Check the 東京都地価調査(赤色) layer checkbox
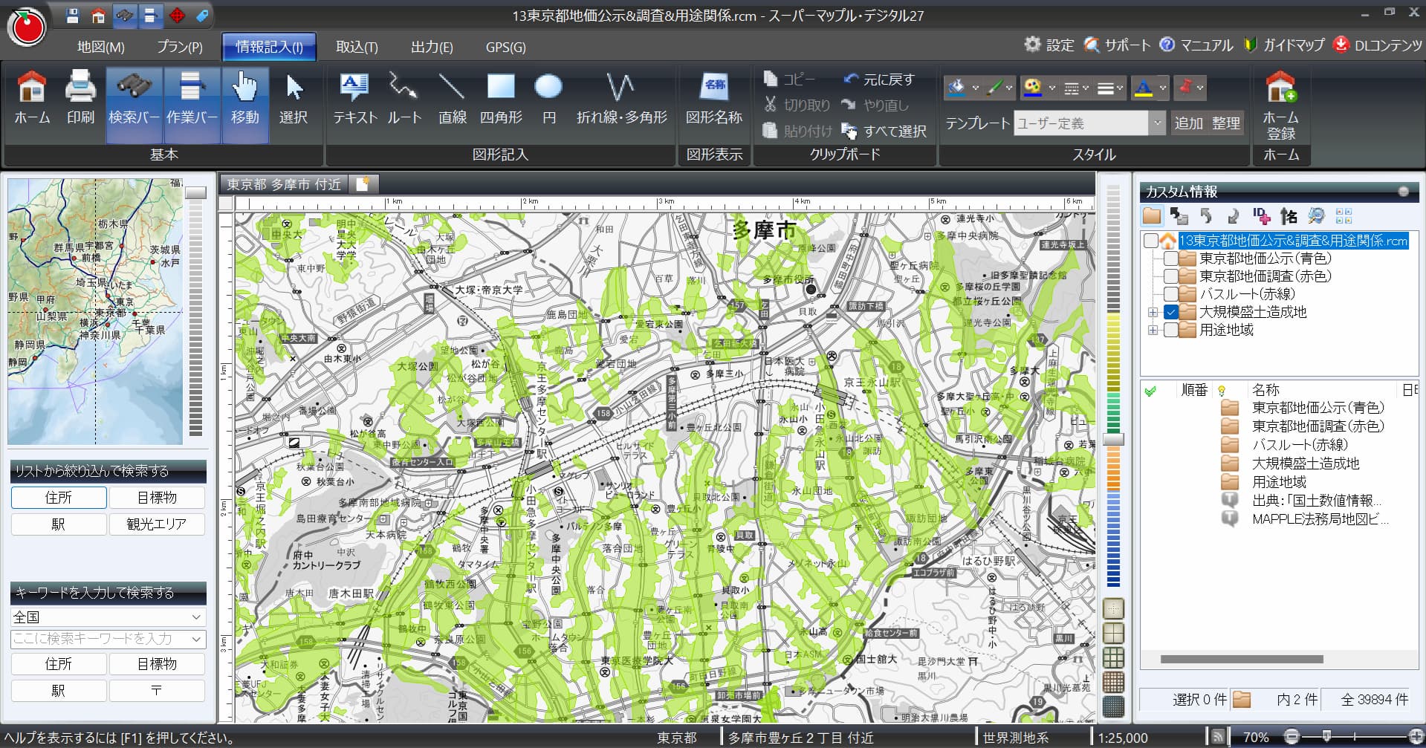 1170,276
